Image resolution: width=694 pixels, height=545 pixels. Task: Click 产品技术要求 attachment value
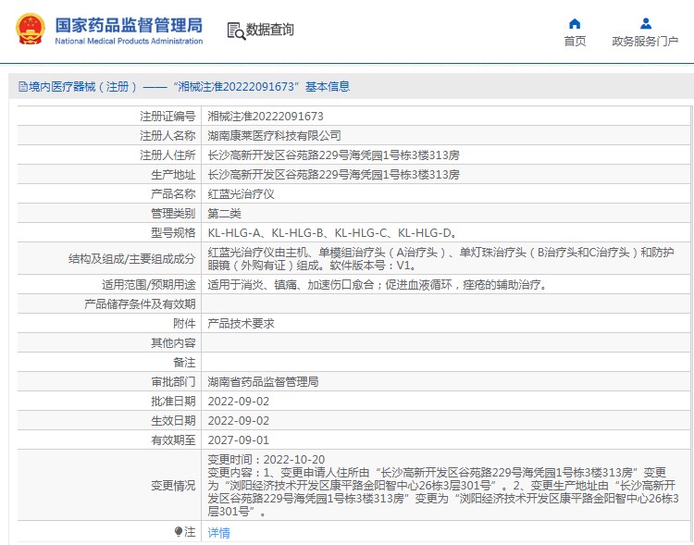click(242, 324)
